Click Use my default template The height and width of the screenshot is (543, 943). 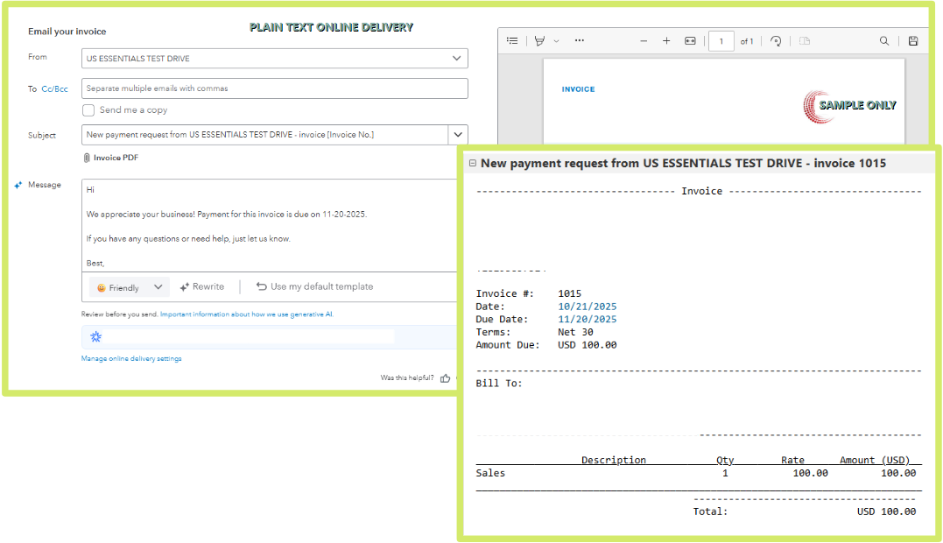(x=314, y=287)
